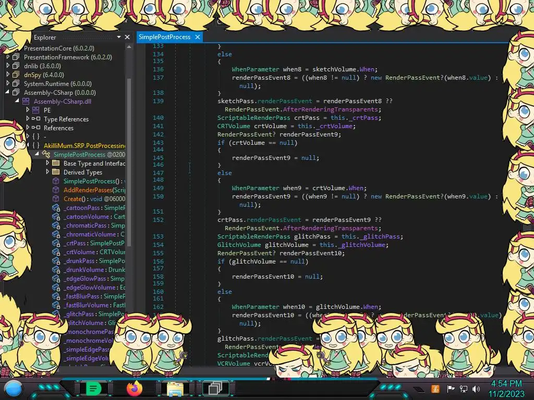This screenshot has width=534, height=400.
Task: Open the Windows Start orb
Action: pos(14,389)
